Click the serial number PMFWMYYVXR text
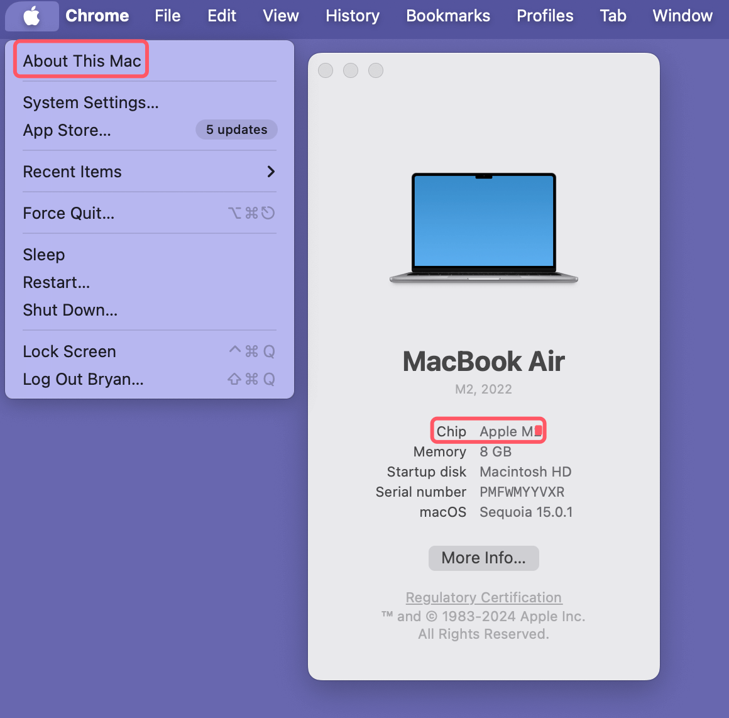This screenshot has width=729, height=718. [522, 492]
